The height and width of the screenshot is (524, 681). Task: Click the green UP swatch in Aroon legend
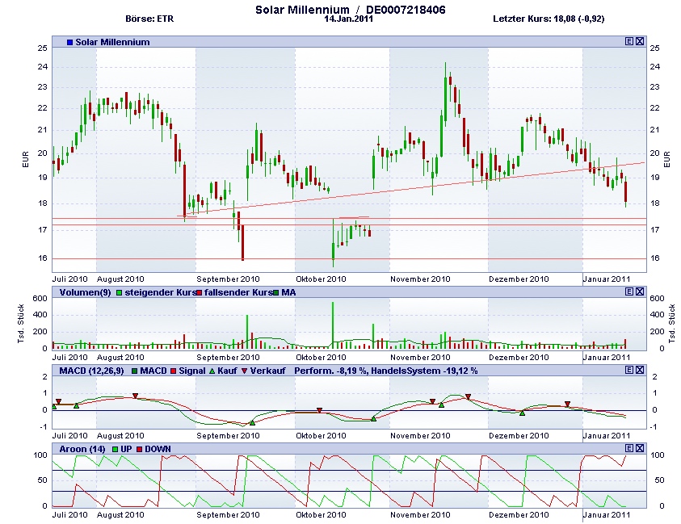click(115, 449)
